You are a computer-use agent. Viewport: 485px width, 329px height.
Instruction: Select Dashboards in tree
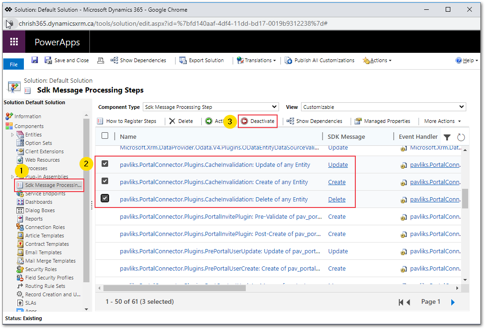[x=39, y=202]
